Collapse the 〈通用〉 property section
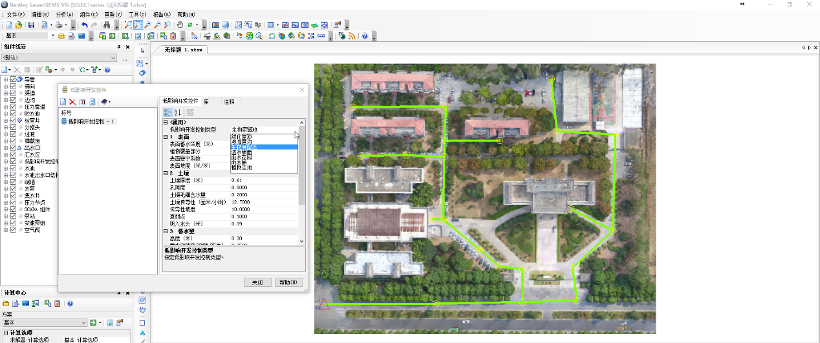The image size is (820, 343). (x=166, y=122)
